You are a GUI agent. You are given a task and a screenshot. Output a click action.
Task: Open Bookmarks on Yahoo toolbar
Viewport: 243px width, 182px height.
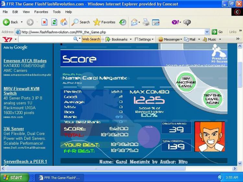click(x=117, y=39)
